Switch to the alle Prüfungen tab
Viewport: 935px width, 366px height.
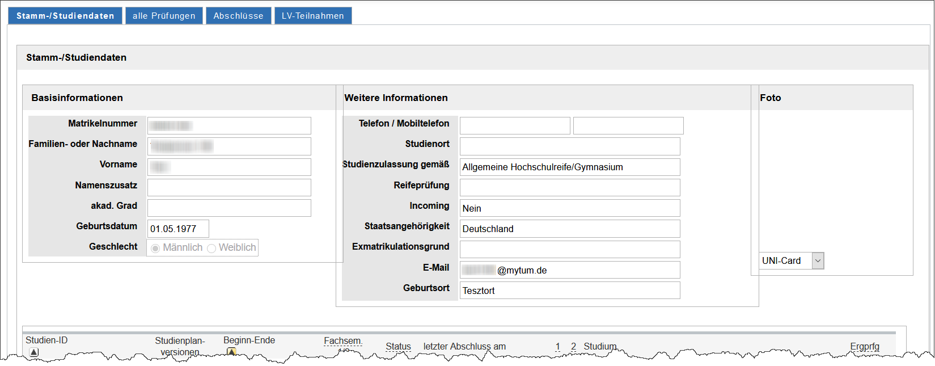(x=164, y=16)
